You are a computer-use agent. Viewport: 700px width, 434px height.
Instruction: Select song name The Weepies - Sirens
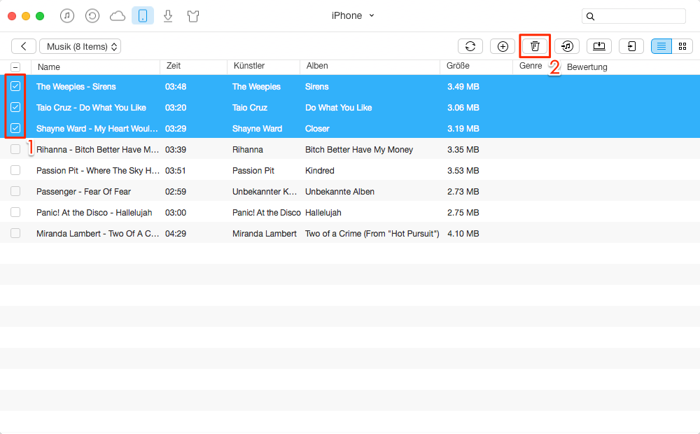point(76,87)
